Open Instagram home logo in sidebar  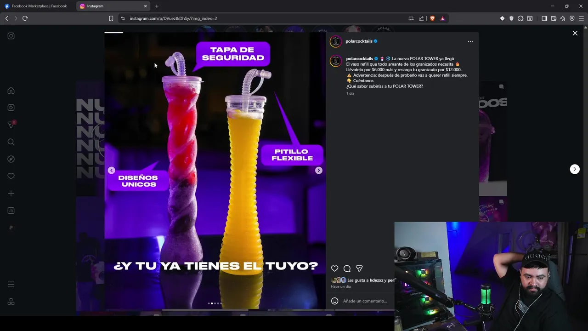[11, 36]
